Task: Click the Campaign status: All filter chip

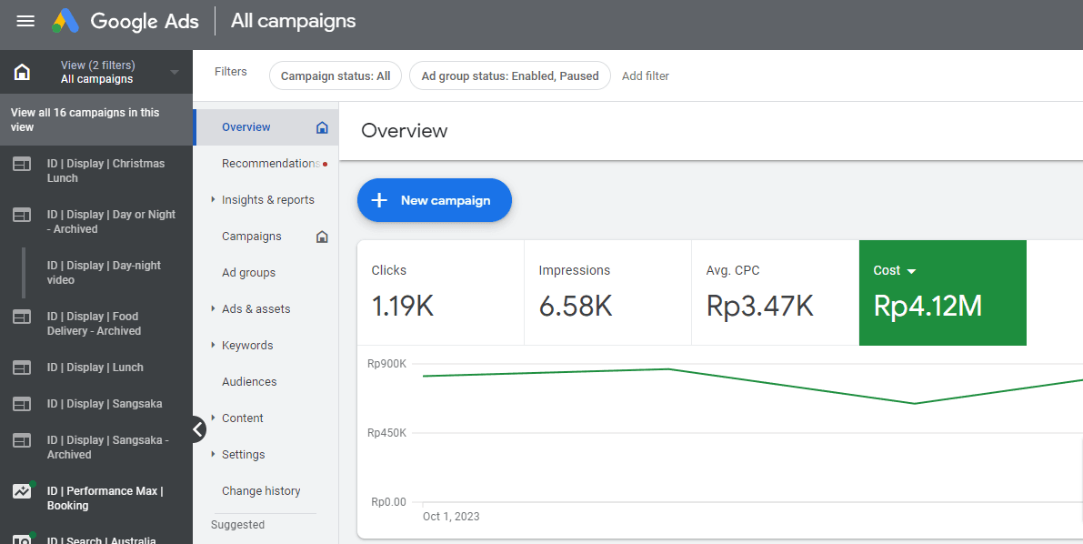Action: (x=335, y=76)
